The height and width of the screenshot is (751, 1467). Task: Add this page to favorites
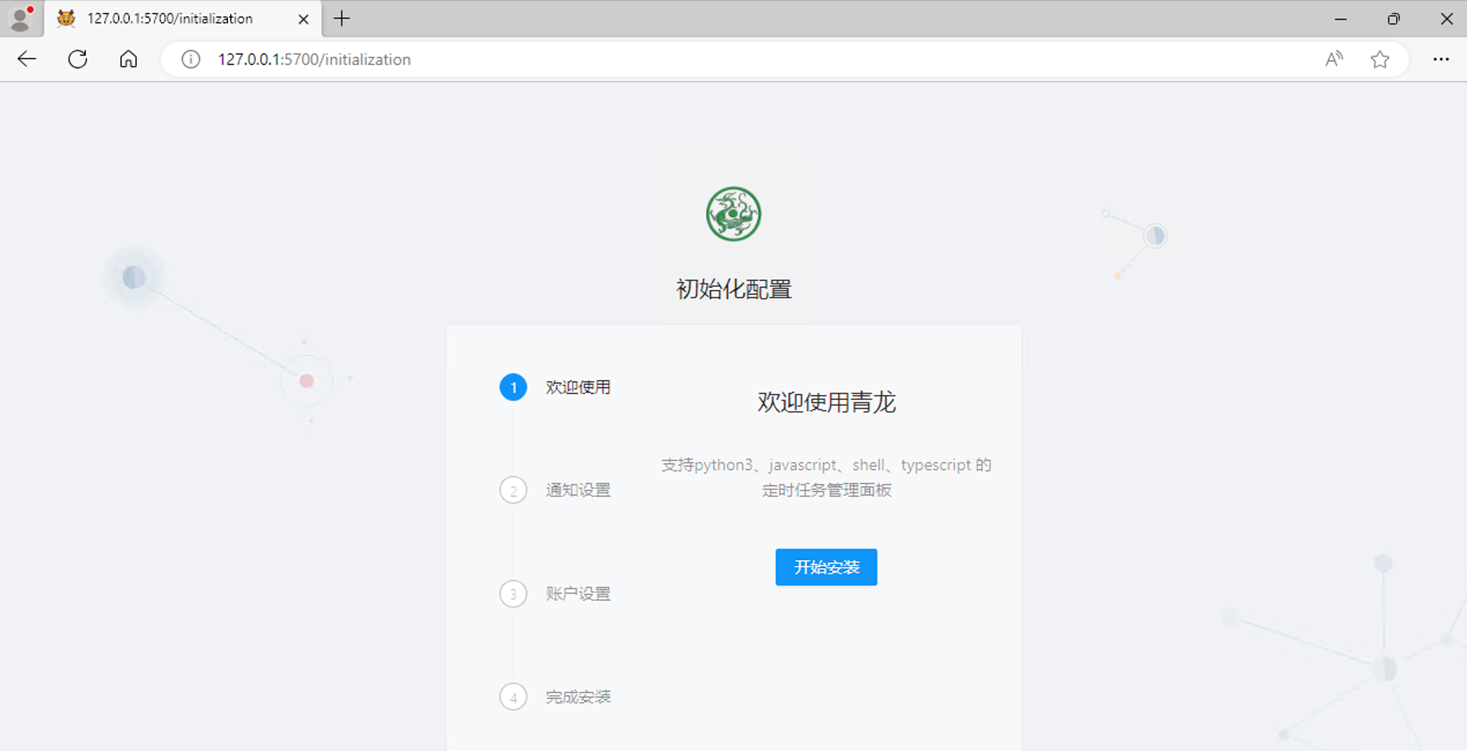pyautogui.click(x=1380, y=59)
